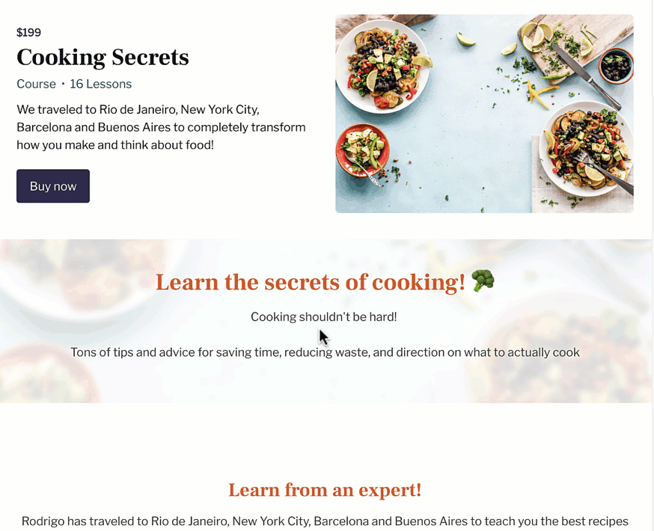
Task: Click the red bowl in the course image
Action: [x=362, y=150]
